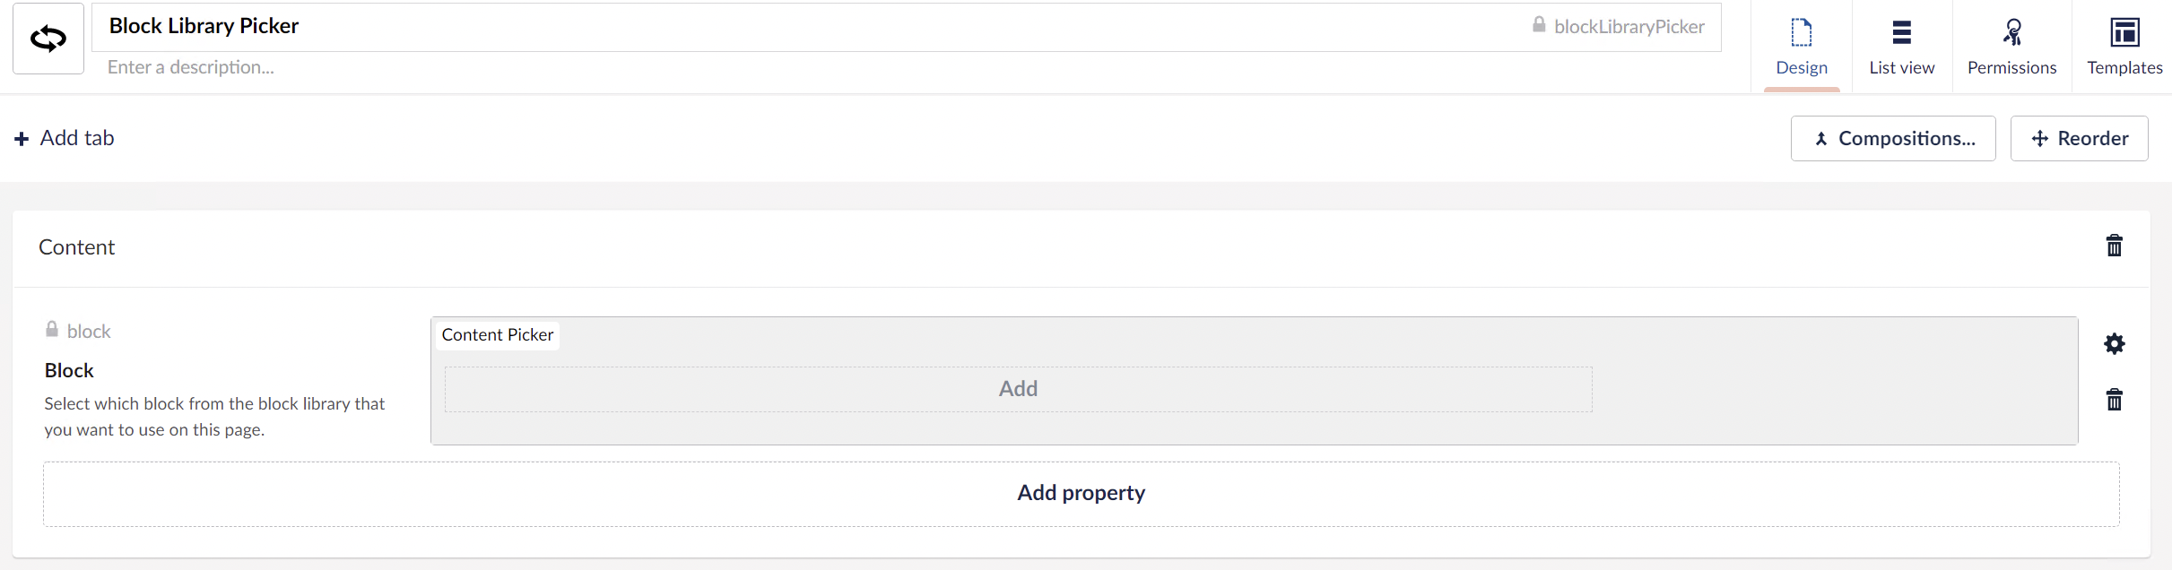
Task: Click the Design tab icon
Action: click(x=1802, y=32)
